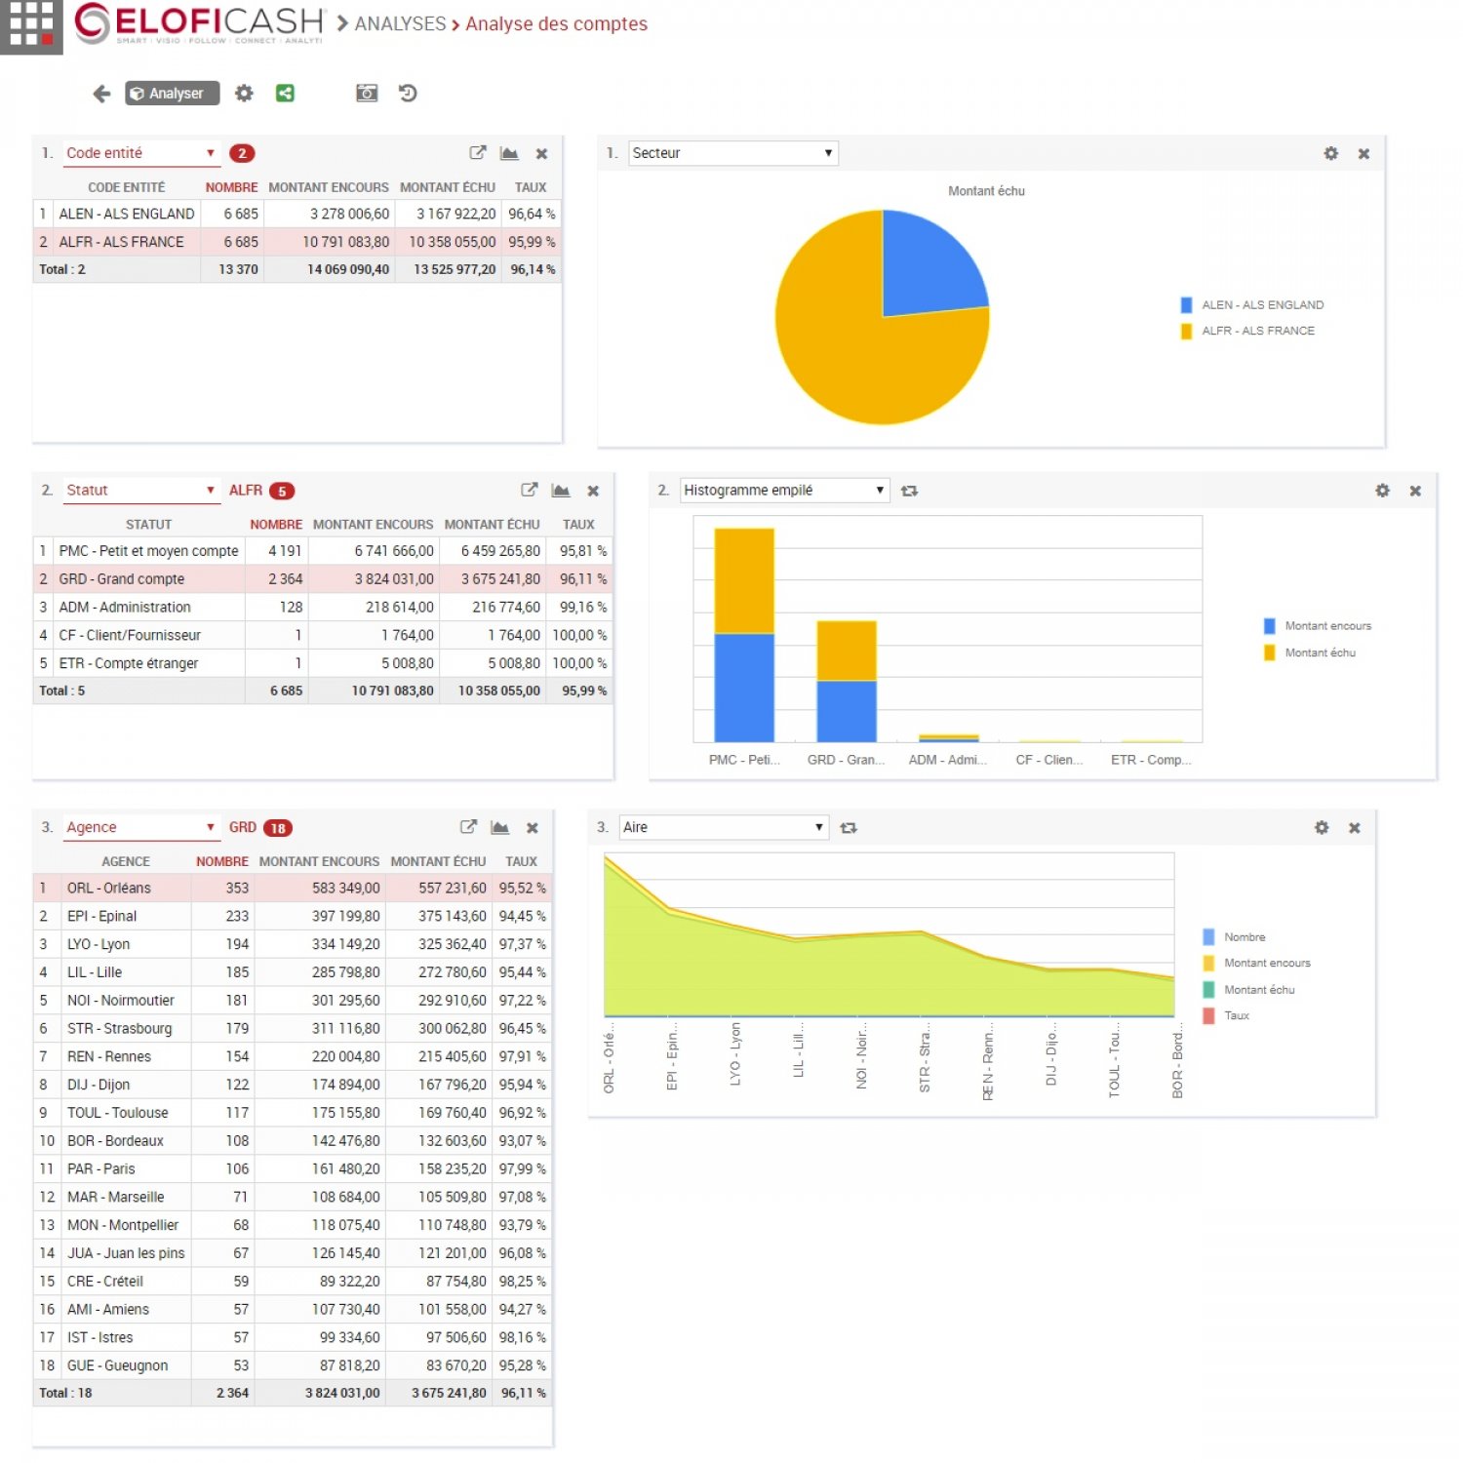Select the TOUL - Toulouse agency row
The width and height of the screenshot is (1463, 1463).
click(293, 1113)
